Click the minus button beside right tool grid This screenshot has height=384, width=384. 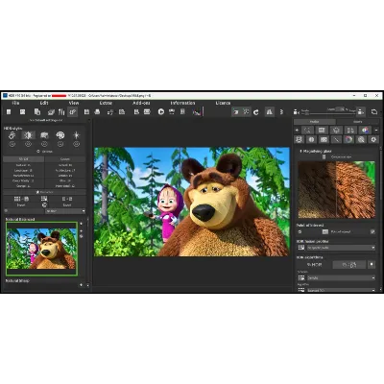376,130
